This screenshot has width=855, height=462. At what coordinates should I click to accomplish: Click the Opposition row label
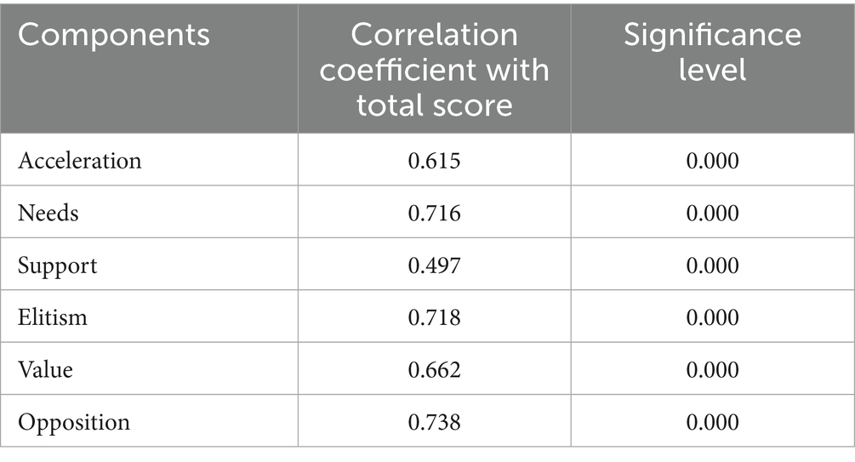tap(74, 423)
